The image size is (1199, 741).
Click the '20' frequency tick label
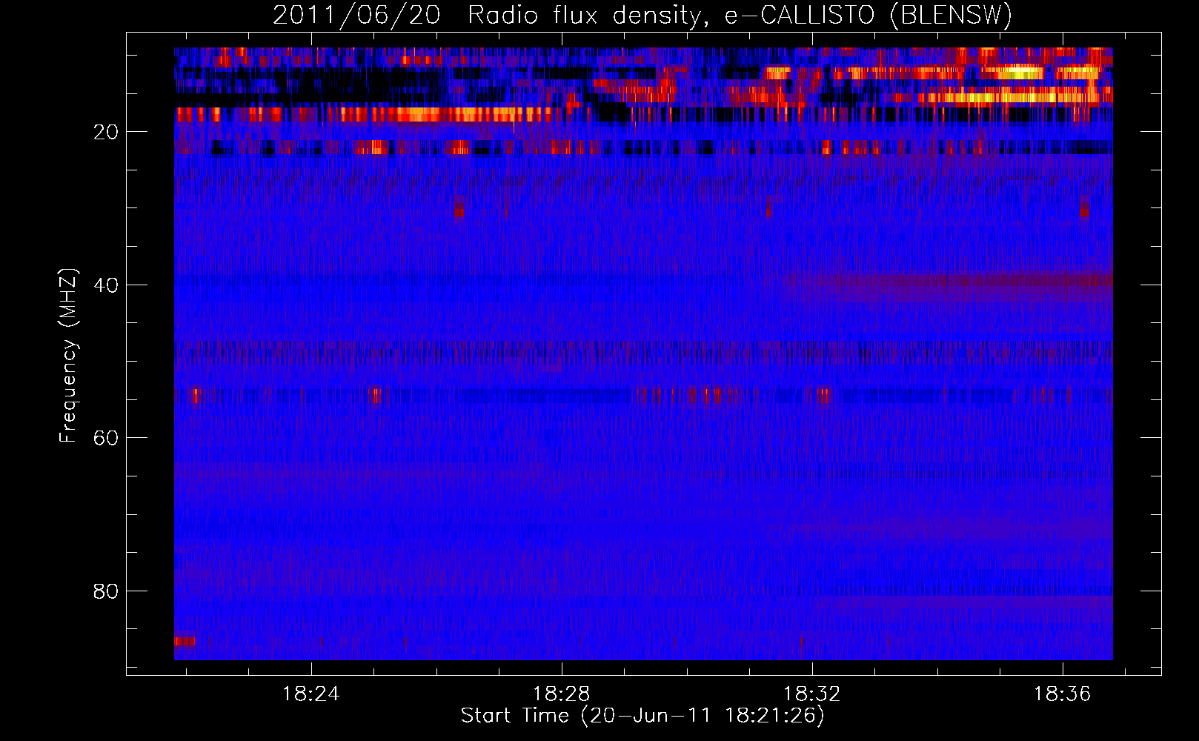click(106, 132)
